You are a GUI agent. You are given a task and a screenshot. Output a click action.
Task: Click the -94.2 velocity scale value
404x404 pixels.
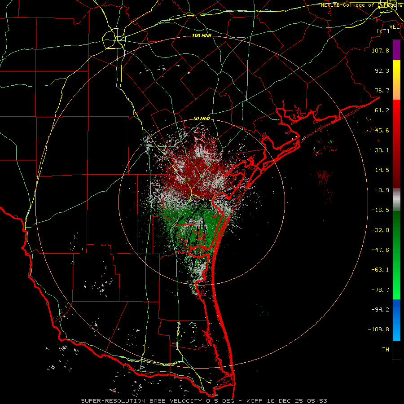click(380, 309)
